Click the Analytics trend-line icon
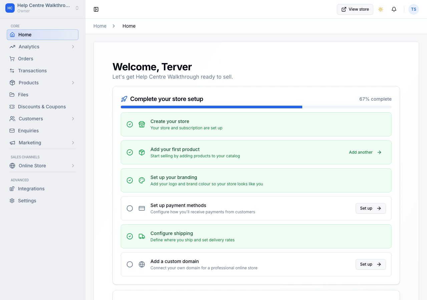427x300 pixels. (x=12, y=47)
